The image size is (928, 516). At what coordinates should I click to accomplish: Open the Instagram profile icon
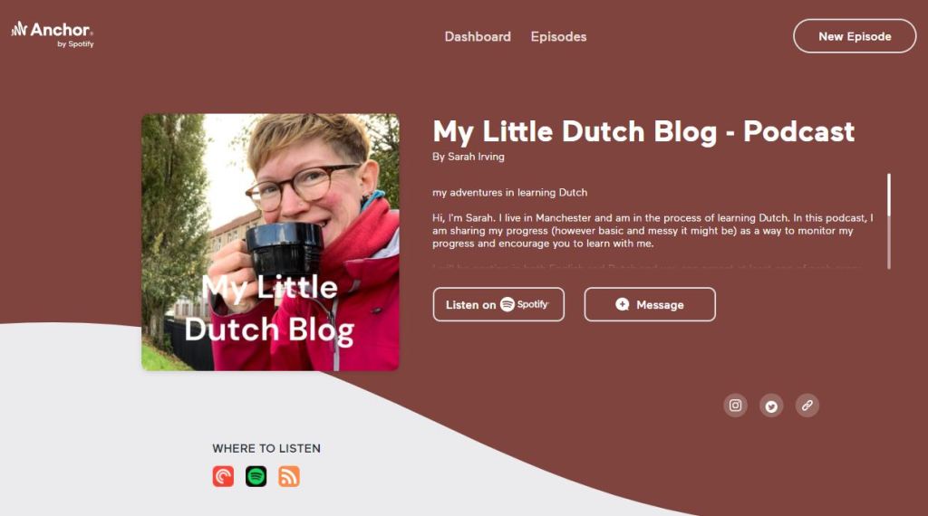[735, 406]
